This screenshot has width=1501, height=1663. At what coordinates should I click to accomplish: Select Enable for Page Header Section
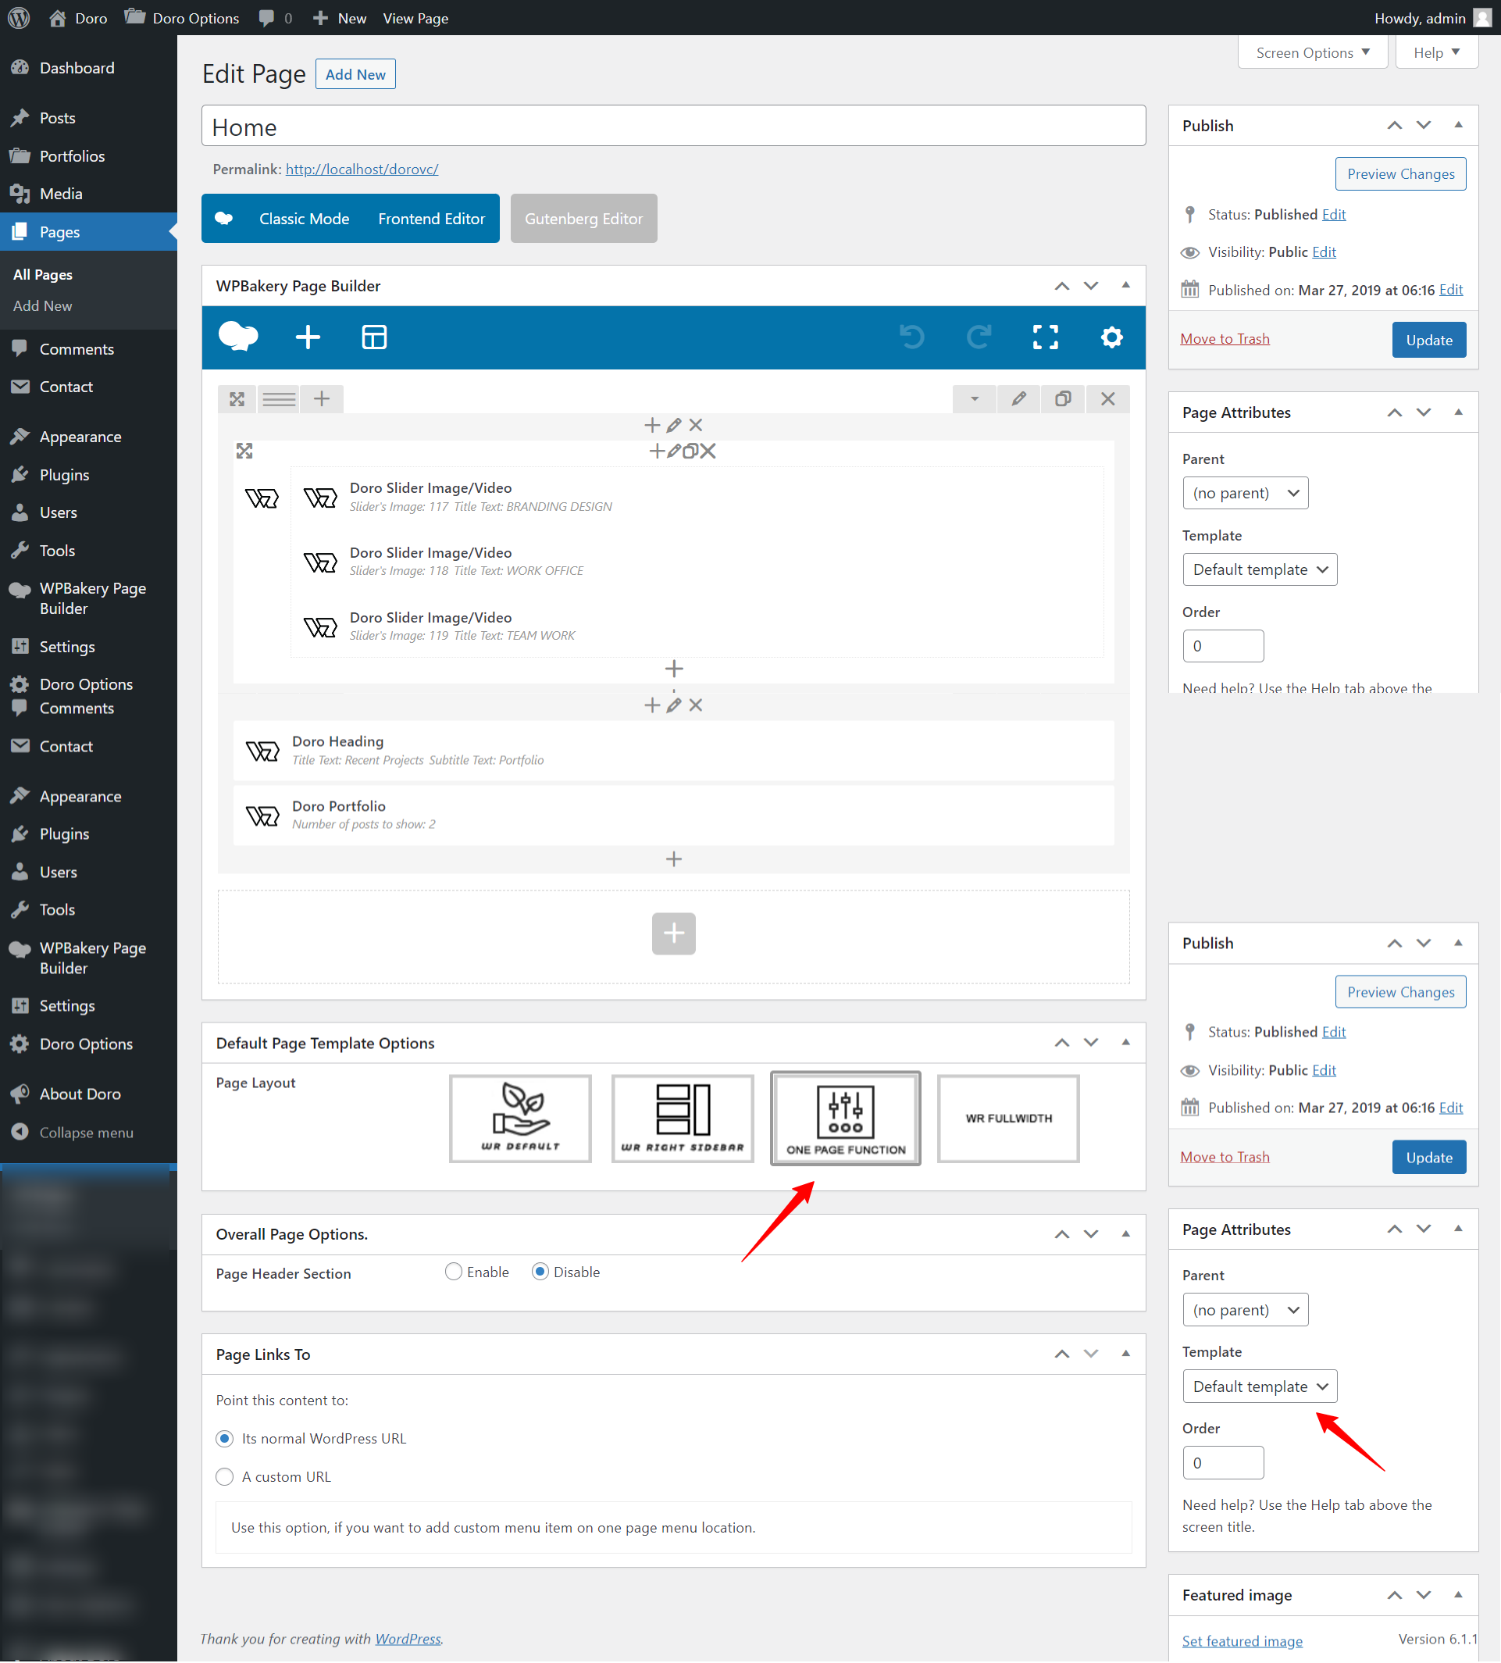tap(454, 1272)
